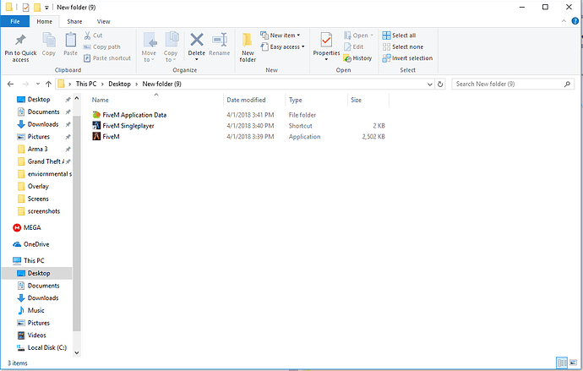Go up one folder level arrow

click(x=48, y=84)
